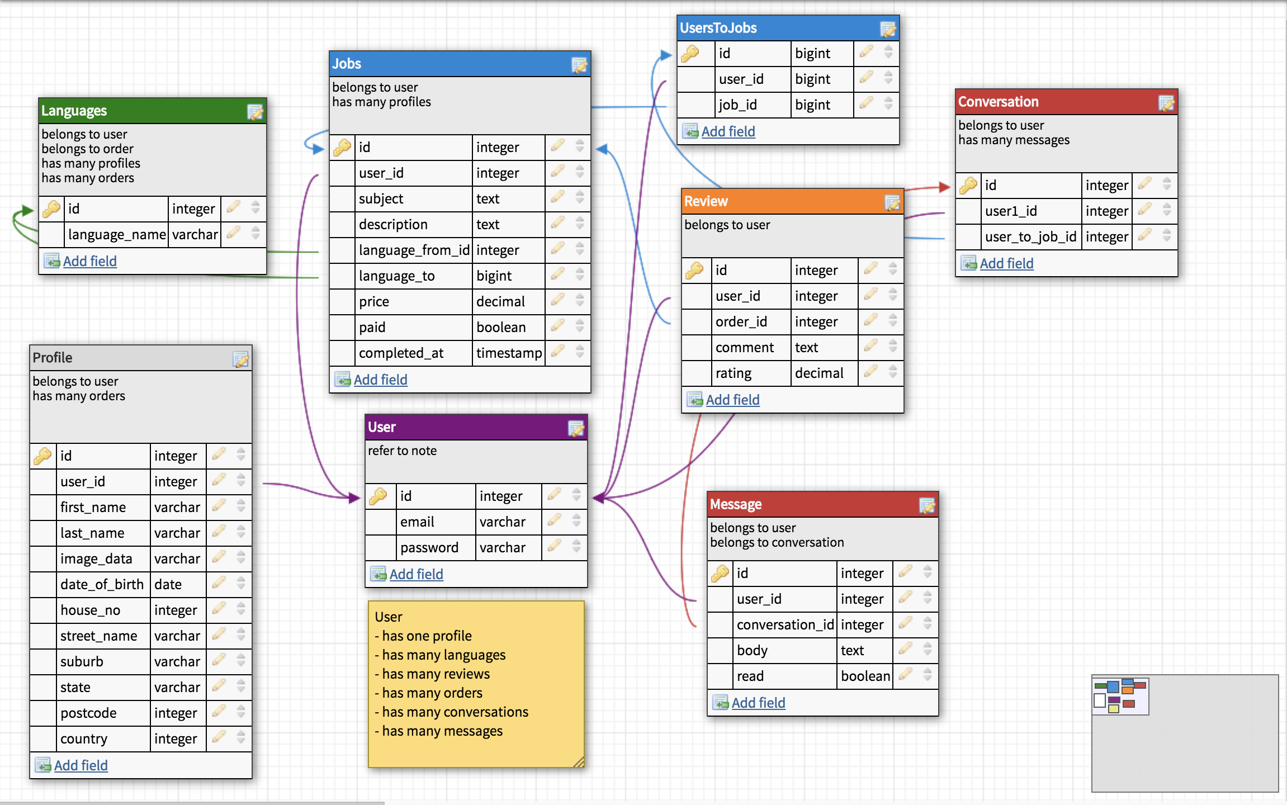This screenshot has width=1287, height=805.
Task: Click Add field link in Profile table
Action: (x=81, y=765)
